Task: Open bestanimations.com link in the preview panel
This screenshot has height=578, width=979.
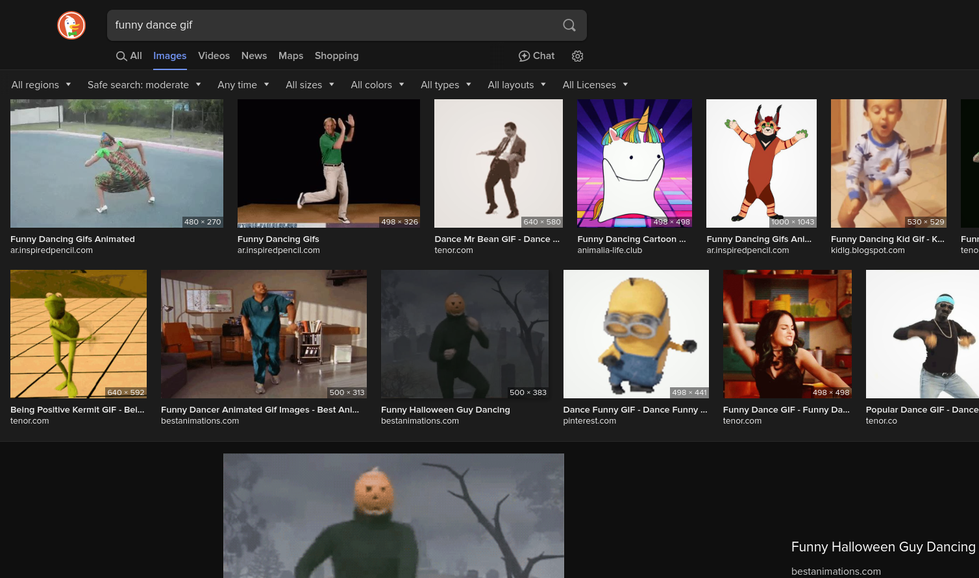Action: (836, 572)
